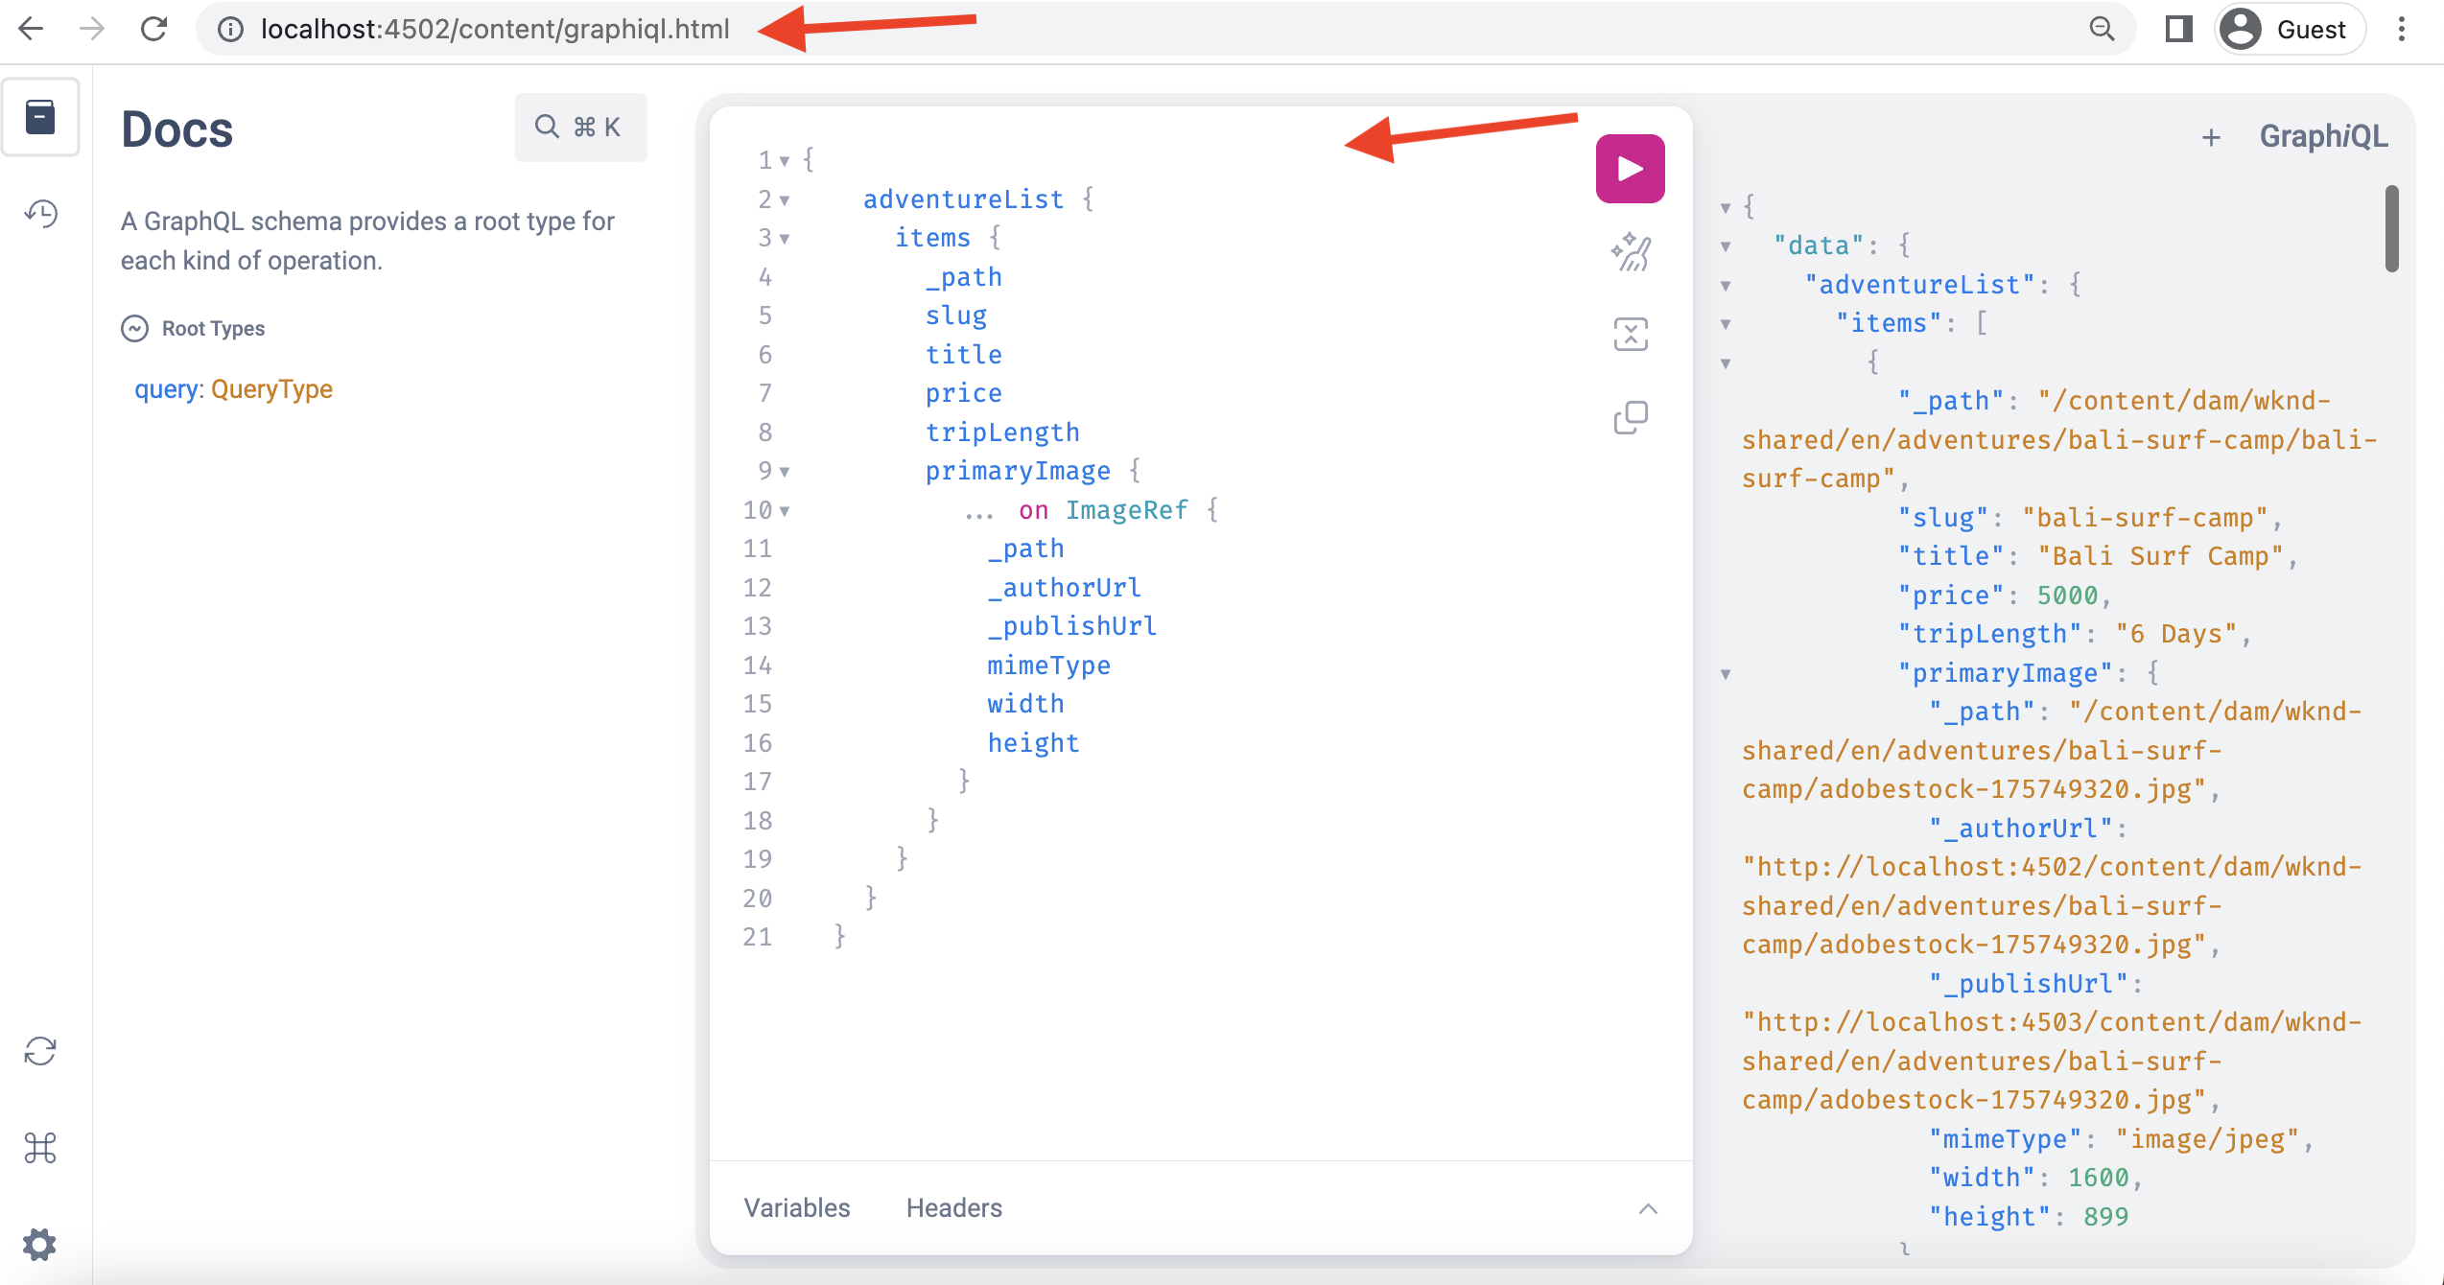Click the results pane vertical scrollbar

coord(2391,228)
